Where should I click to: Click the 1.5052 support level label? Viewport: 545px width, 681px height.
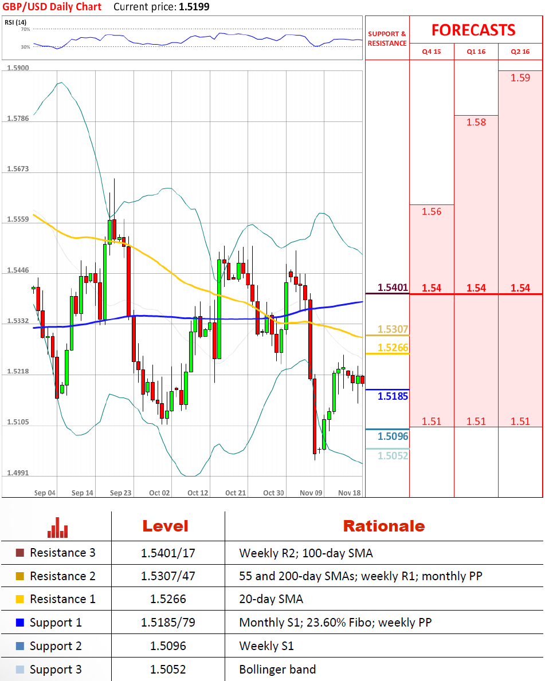pos(393,455)
